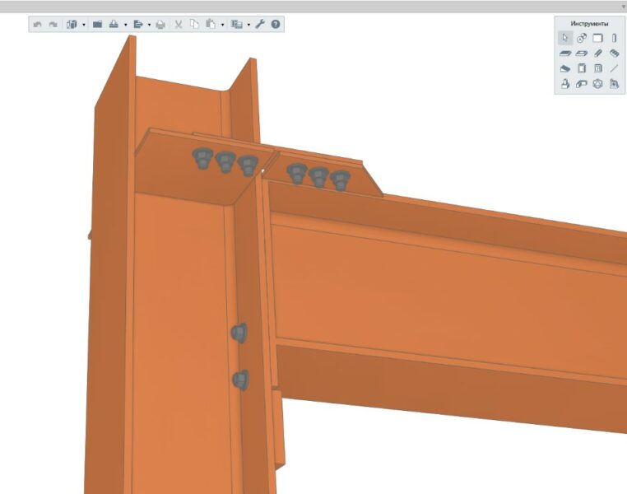
Task: Choose the grid axes tool with circles
Action: pyautogui.click(x=582, y=38)
